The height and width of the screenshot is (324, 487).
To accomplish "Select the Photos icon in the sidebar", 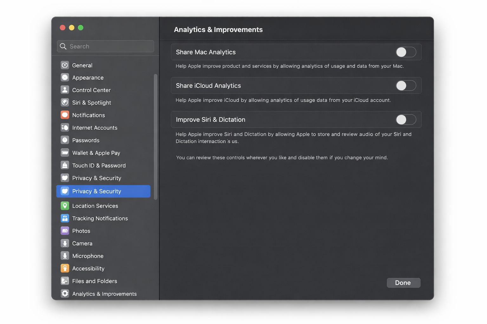I will pyautogui.click(x=65, y=231).
